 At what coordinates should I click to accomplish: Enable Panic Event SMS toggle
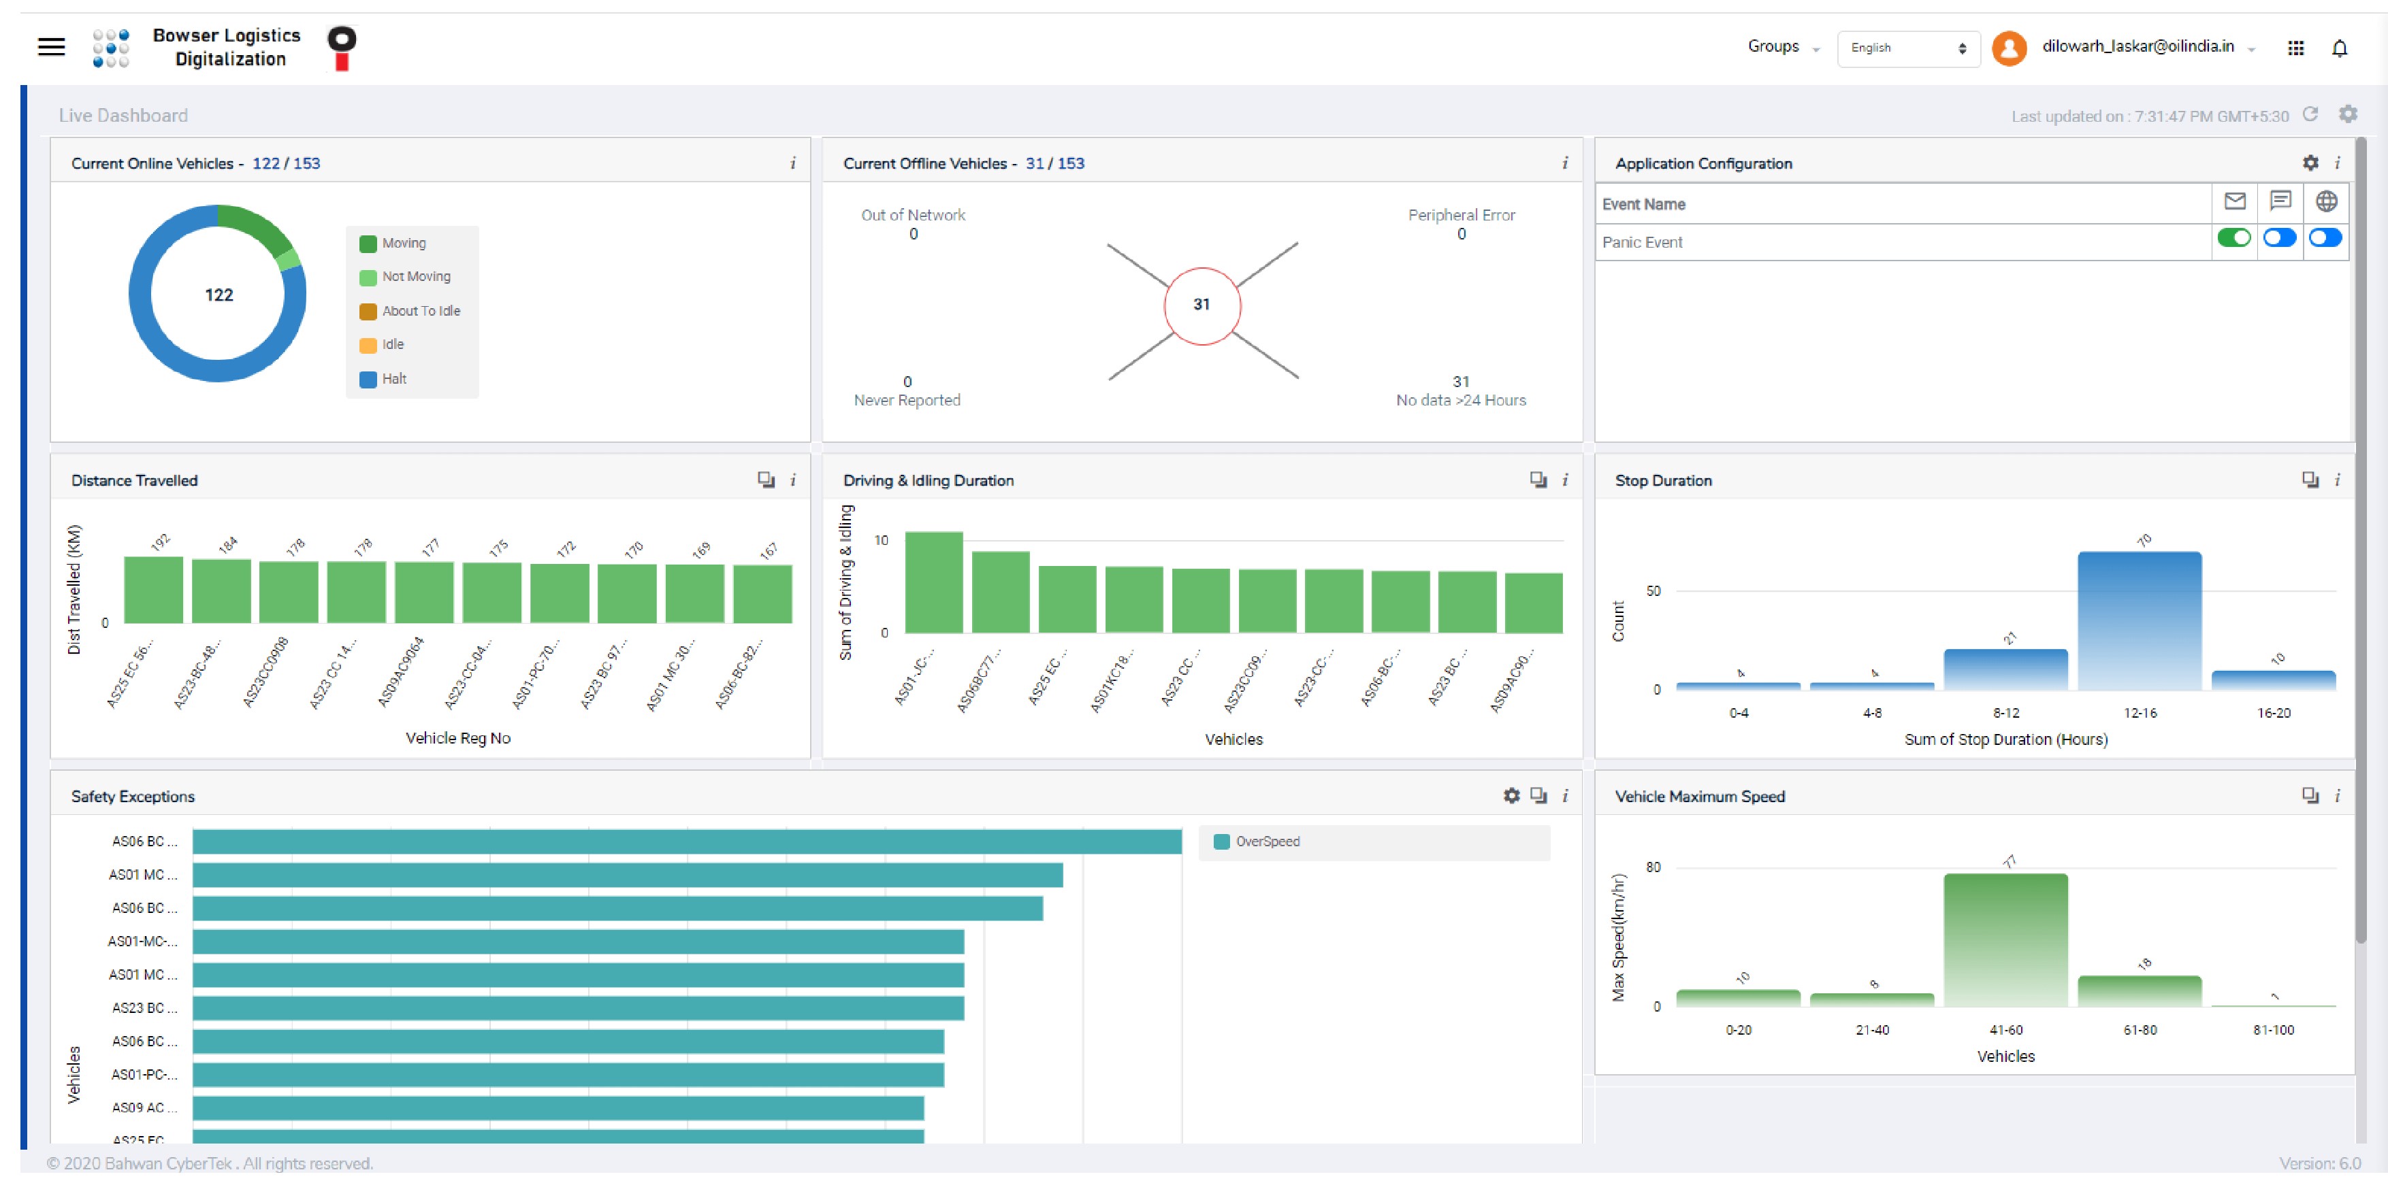tap(2280, 238)
